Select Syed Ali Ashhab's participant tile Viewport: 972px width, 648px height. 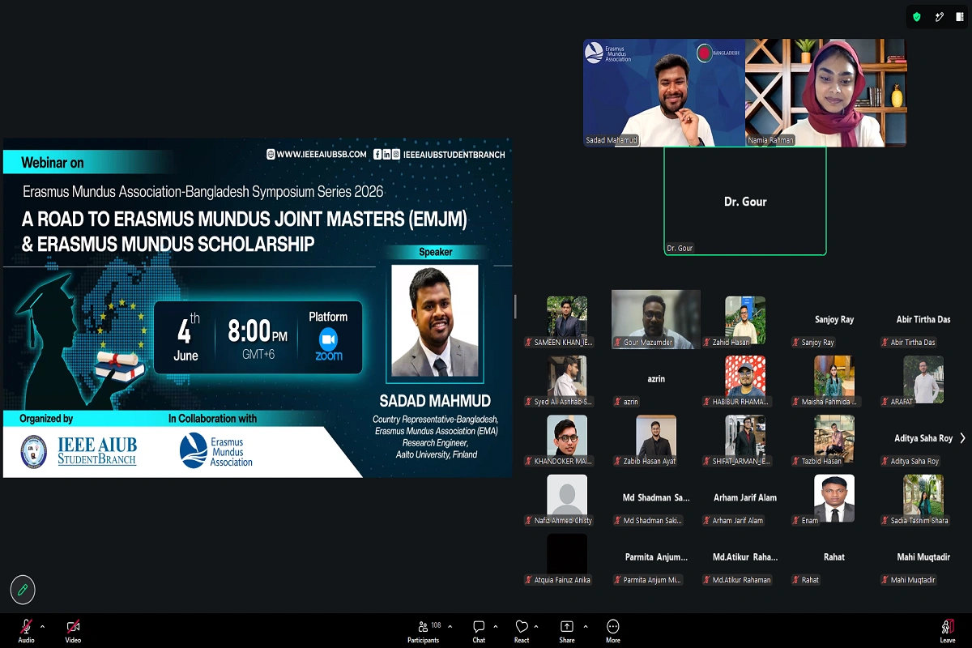tap(567, 381)
